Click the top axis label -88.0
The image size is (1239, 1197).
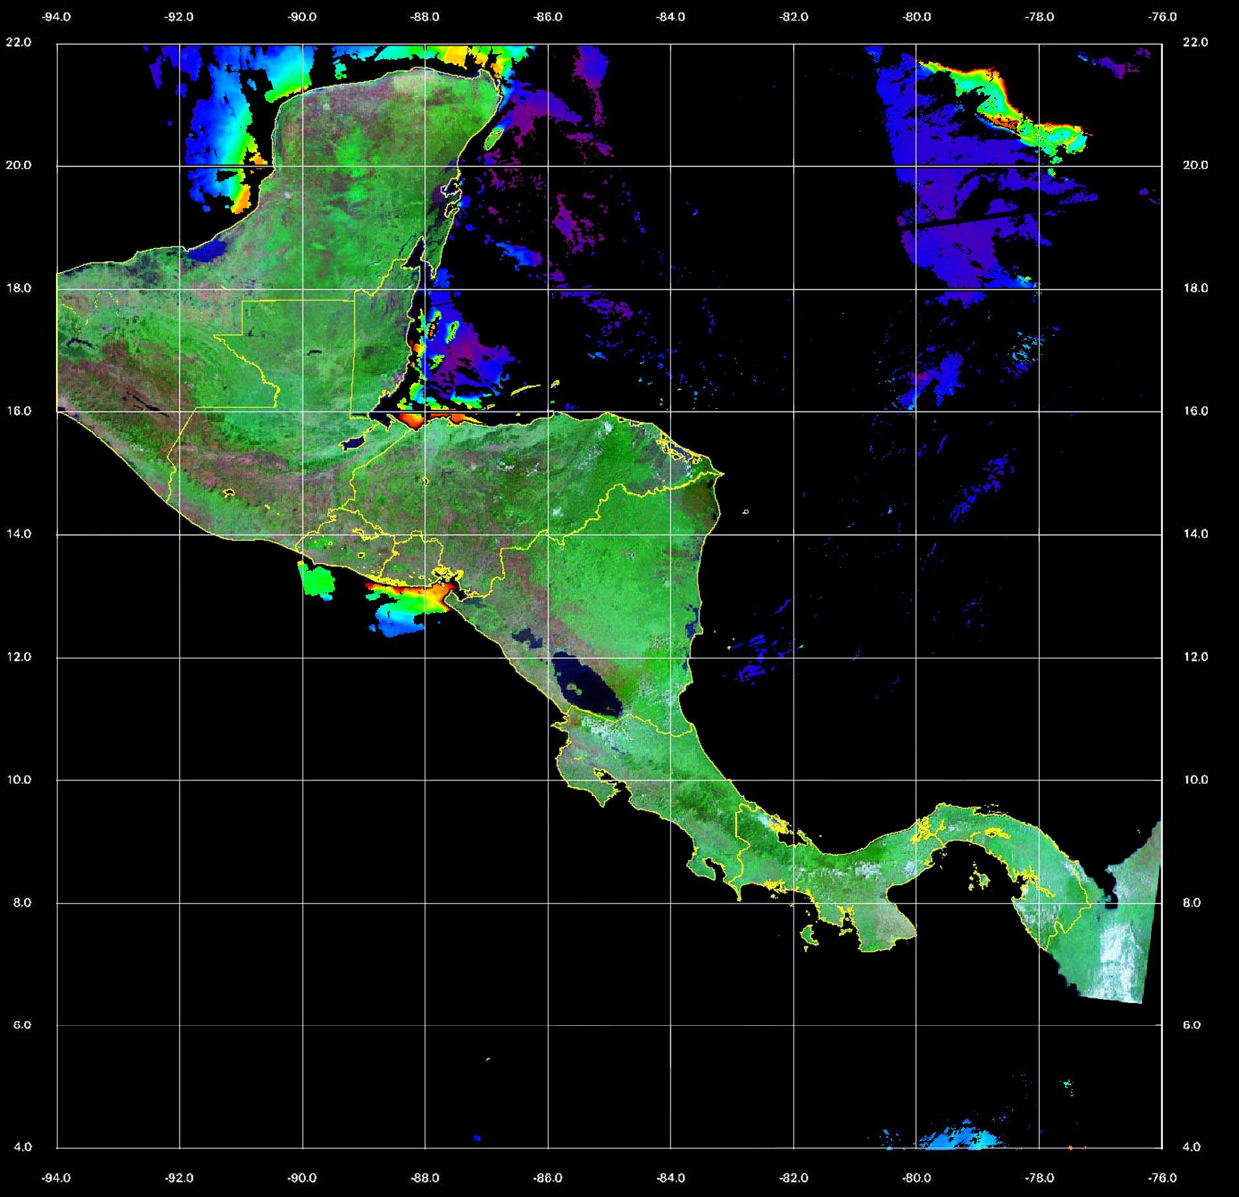(x=425, y=17)
